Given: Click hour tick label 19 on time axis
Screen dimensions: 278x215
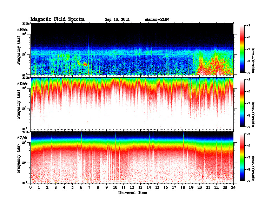Looking at the screenshot, I should (x=191, y=188).
